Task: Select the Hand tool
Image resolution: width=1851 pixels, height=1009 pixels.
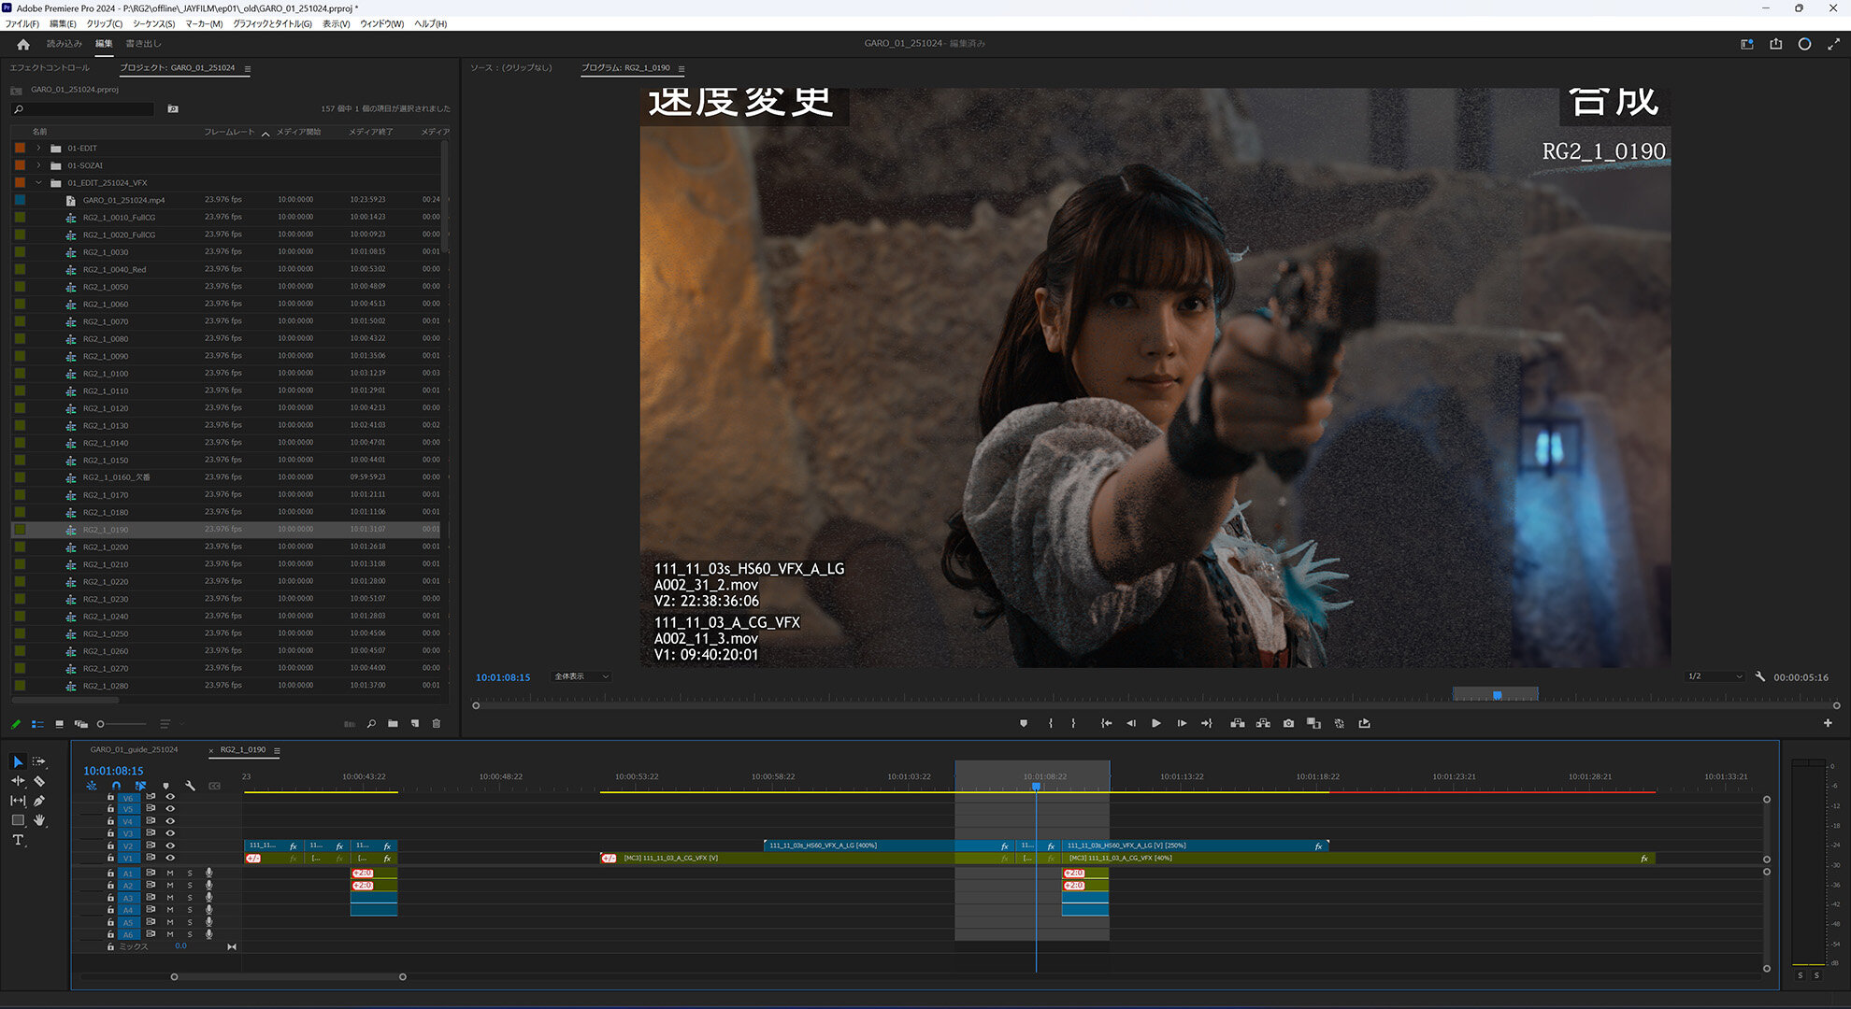Action: click(x=39, y=820)
